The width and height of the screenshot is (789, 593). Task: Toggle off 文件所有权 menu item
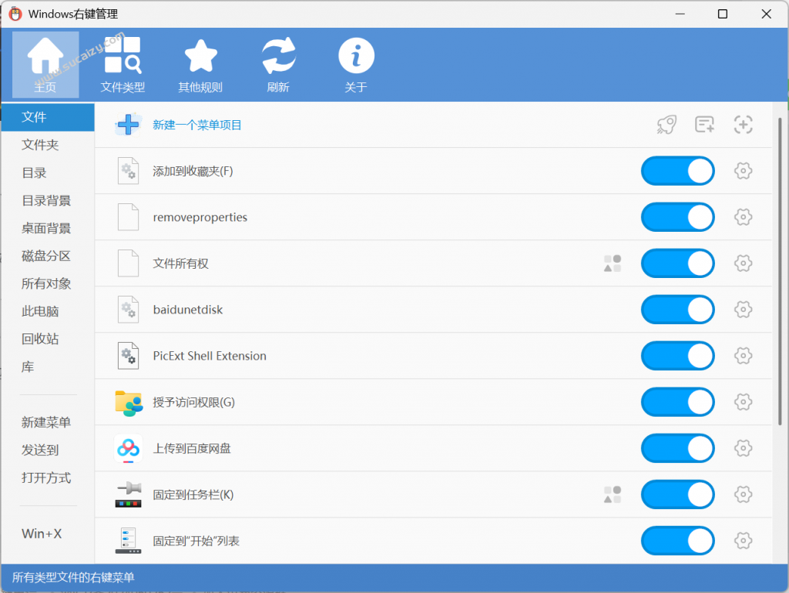[678, 263]
